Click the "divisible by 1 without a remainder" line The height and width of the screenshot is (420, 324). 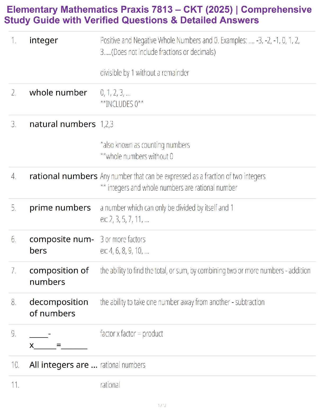145,73
